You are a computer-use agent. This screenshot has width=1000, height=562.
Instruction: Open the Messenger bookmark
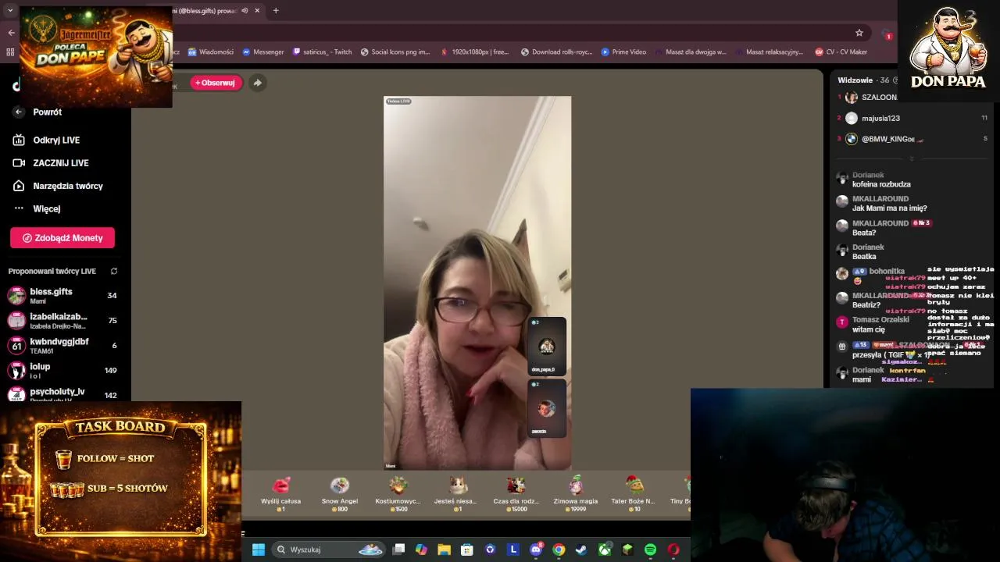[263, 52]
